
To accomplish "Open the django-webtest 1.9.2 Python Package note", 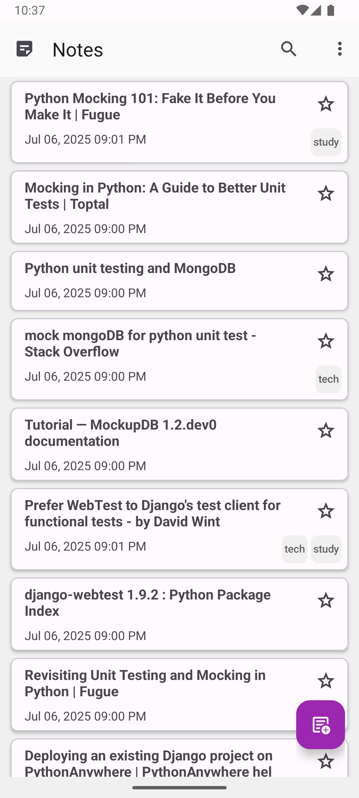I will [x=179, y=614].
